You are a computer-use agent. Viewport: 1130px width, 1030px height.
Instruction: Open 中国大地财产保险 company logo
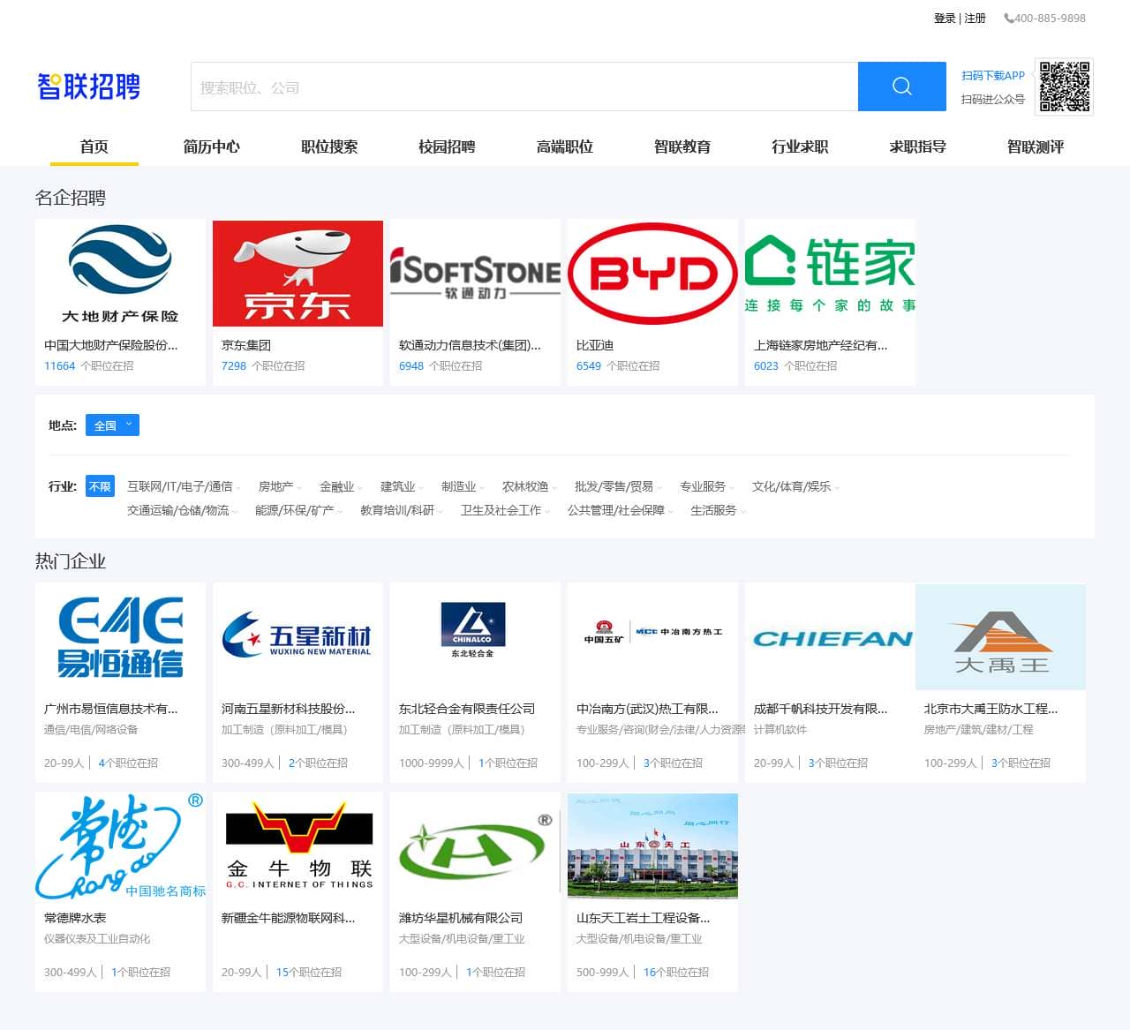[121, 274]
